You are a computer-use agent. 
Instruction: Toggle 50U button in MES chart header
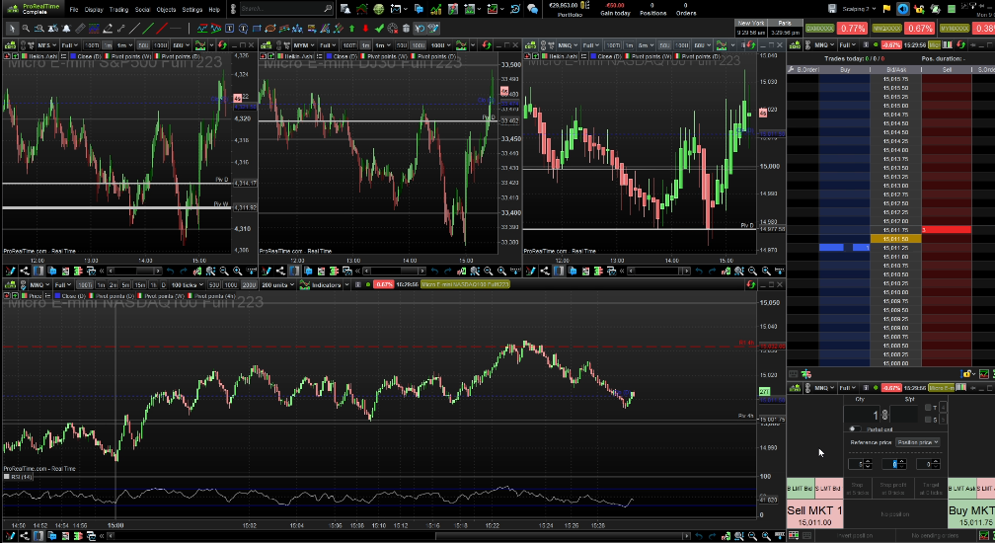(143, 45)
